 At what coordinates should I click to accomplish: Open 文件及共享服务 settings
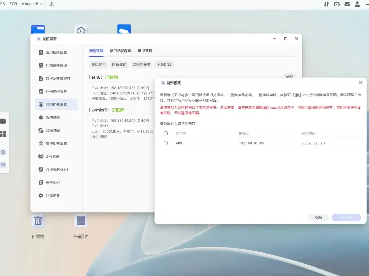[56, 78]
